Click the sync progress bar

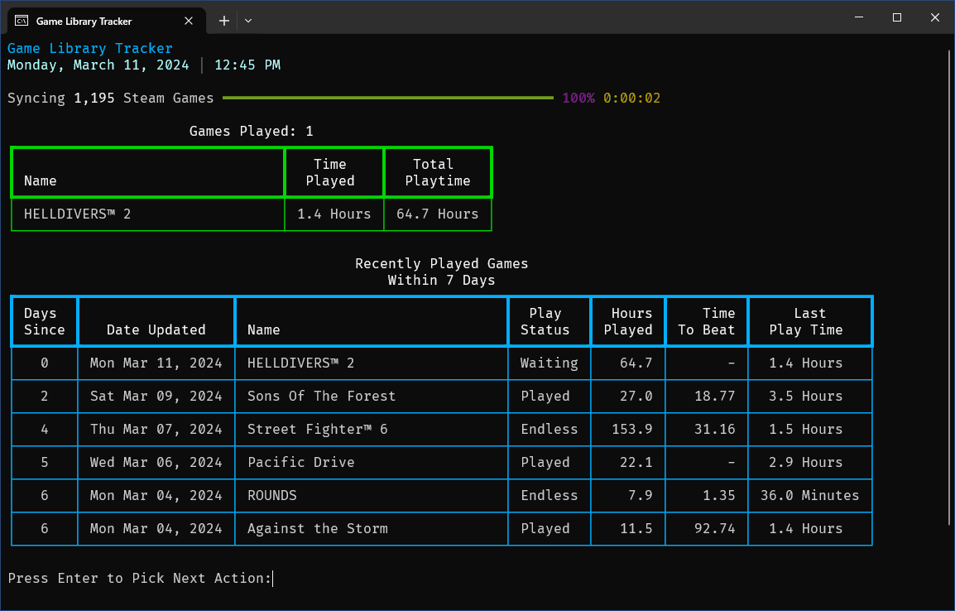[388, 98]
